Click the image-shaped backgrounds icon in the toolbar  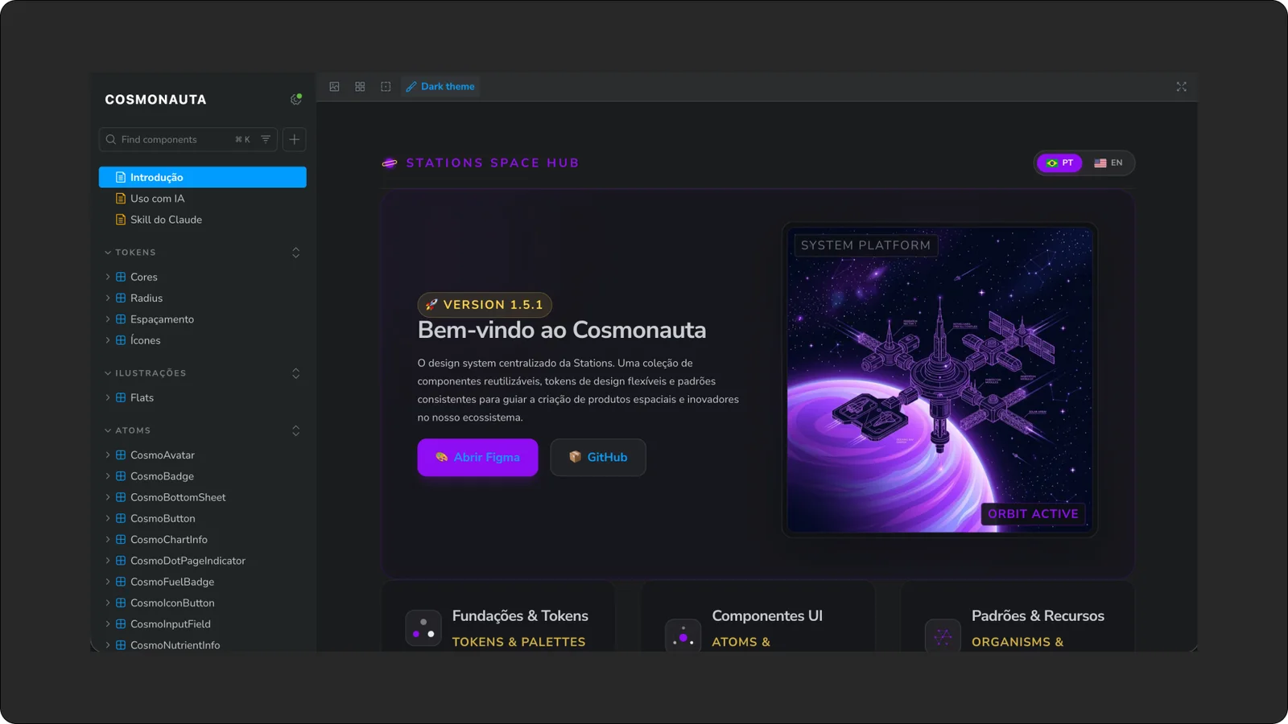coord(334,86)
